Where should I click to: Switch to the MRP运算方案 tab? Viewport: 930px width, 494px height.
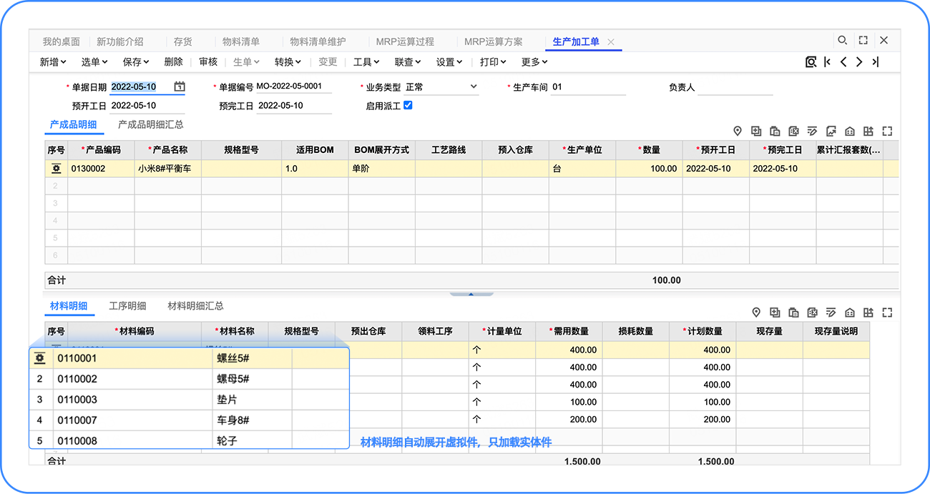[494, 41]
